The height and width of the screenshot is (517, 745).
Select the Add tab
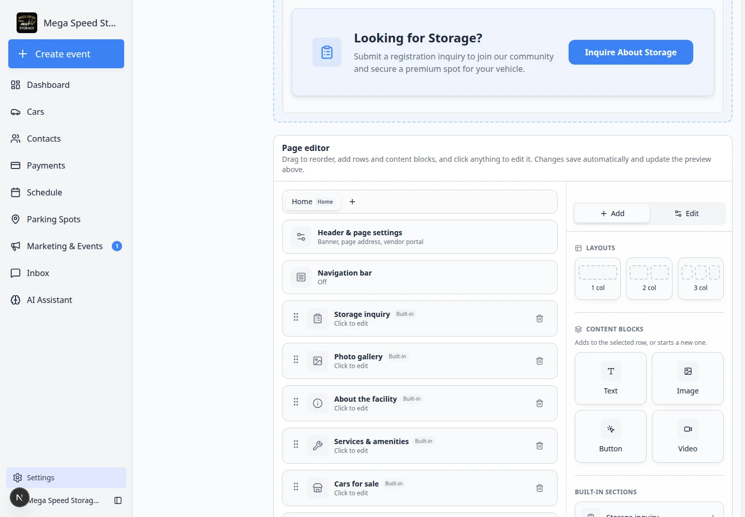612,214
